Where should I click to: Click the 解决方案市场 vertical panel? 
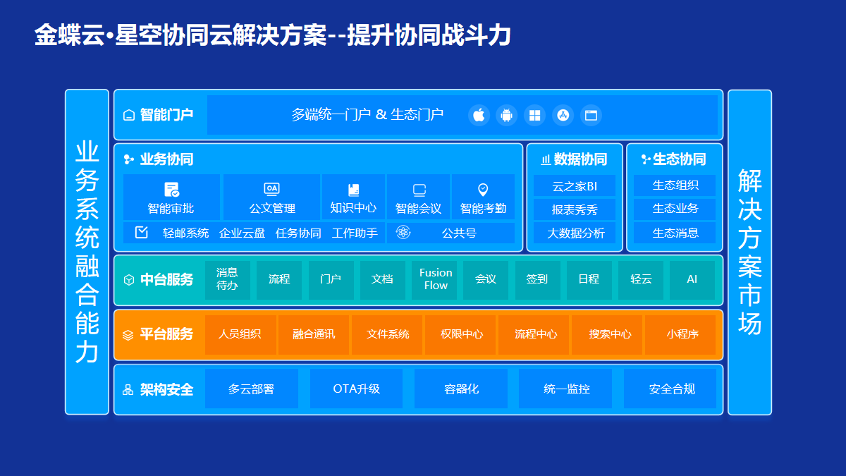[x=749, y=252]
